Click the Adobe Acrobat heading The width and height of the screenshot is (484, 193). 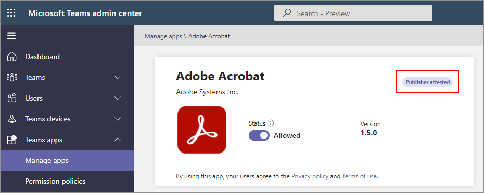tap(220, 76)
